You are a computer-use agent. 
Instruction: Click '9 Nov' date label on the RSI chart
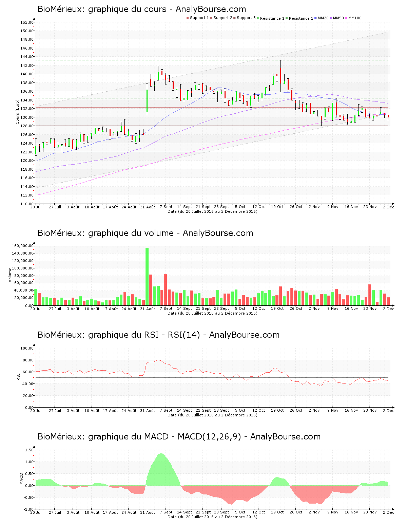(x=333, y=410)
